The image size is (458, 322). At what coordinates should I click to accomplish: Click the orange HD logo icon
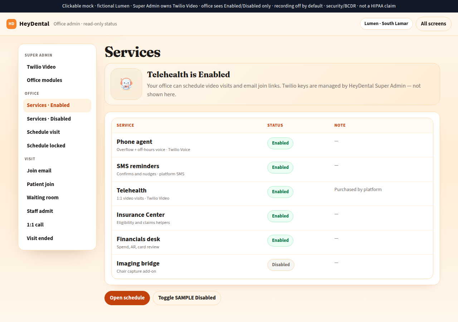pyautogui.click(x=11, y=24)
